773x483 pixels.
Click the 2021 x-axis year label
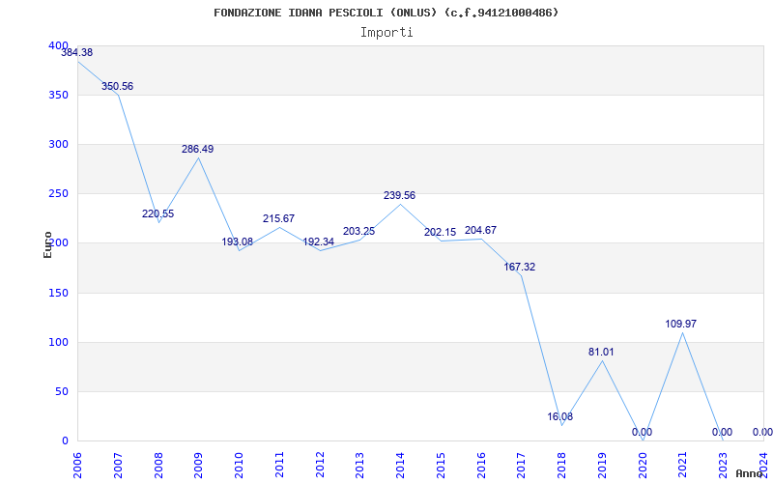683,466
